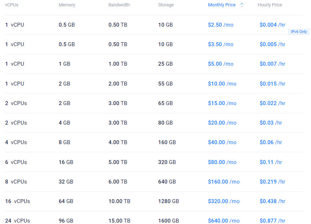Click the Bandwidth column header
311x224 pixels.
click(x=119, y=5)
